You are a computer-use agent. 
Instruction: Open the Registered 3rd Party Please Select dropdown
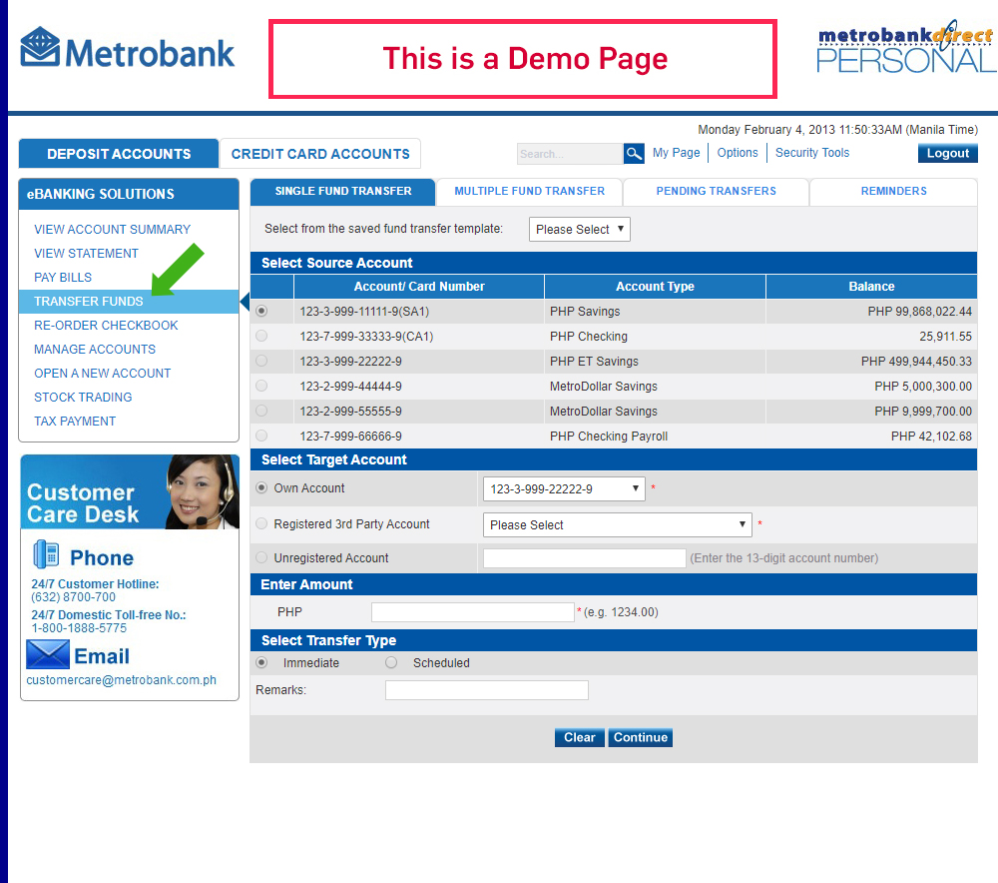[x=618, y=525]
